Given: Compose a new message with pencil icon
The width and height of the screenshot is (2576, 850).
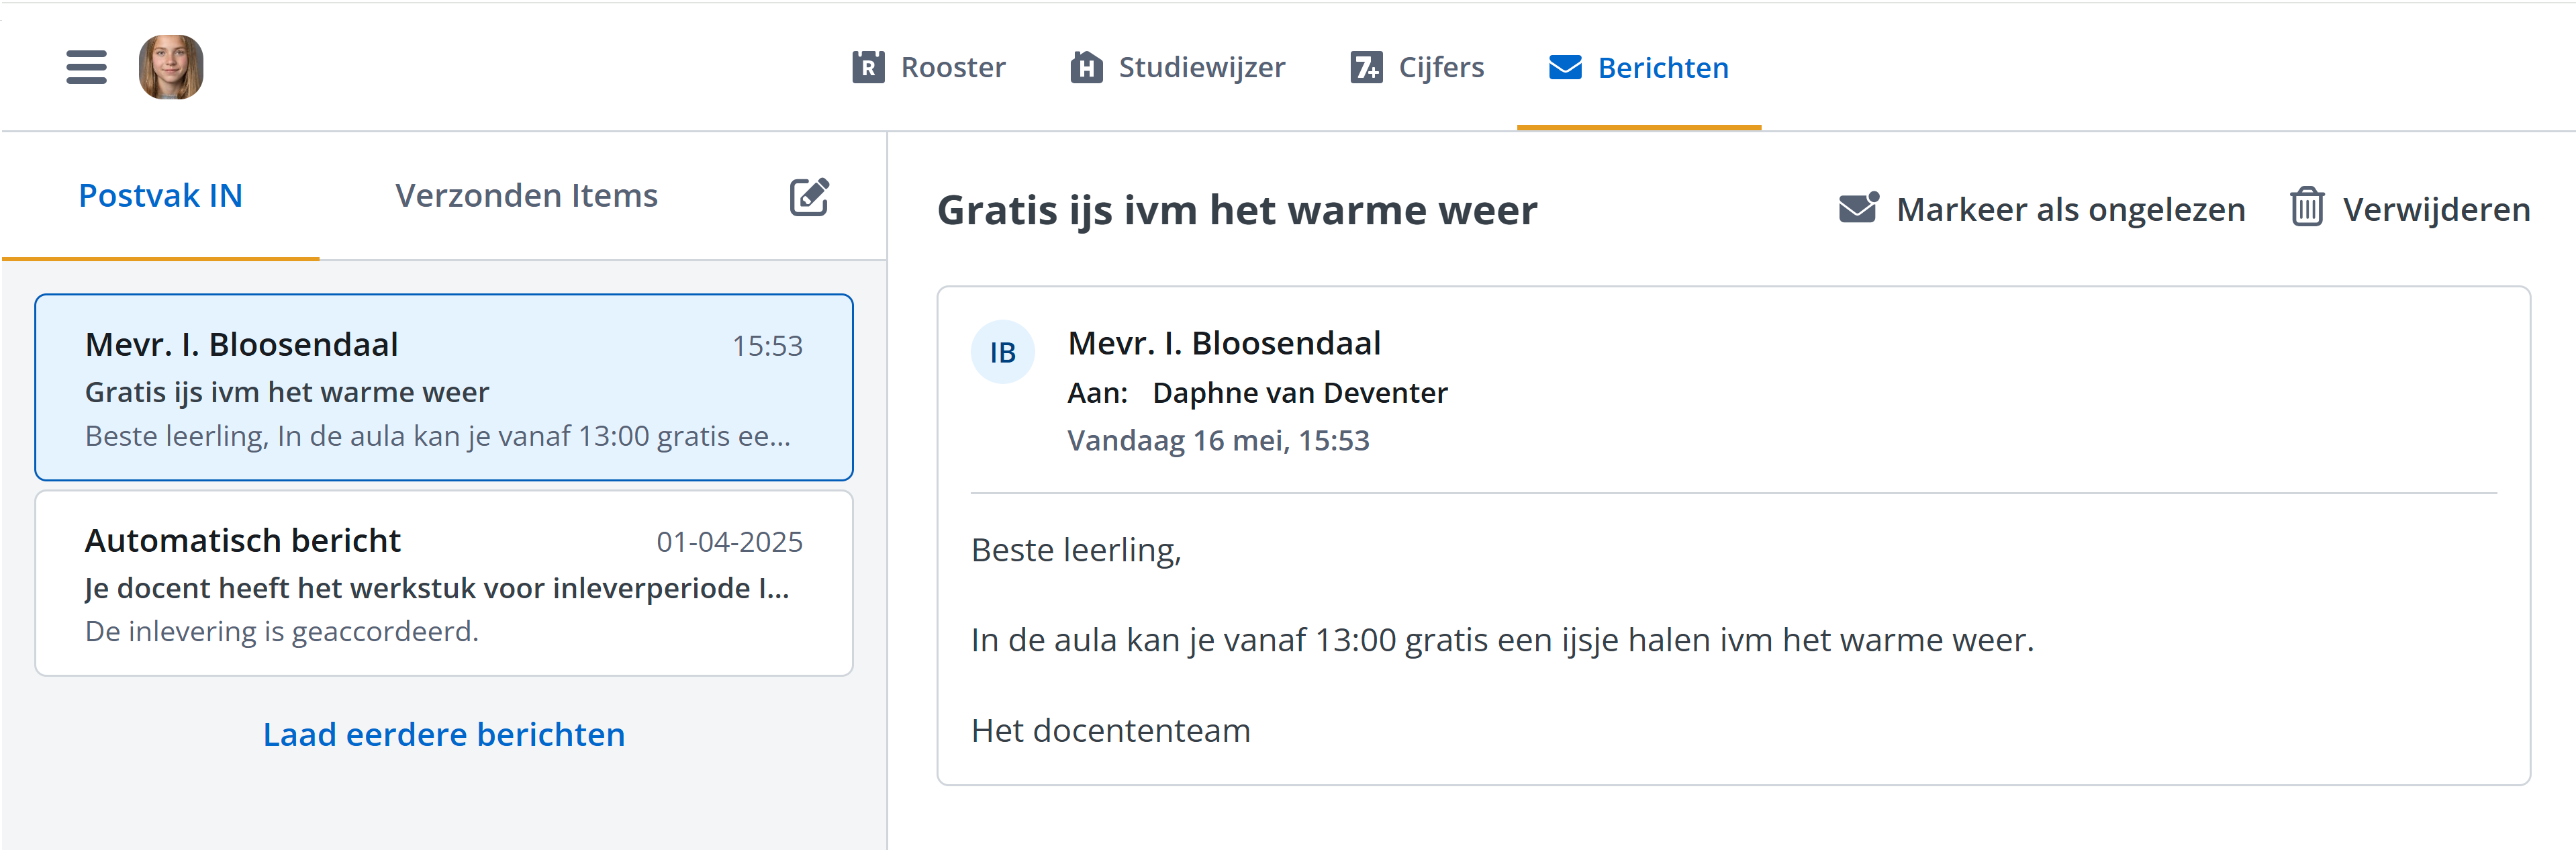Looking at the screenshot, I should (809, 197).
